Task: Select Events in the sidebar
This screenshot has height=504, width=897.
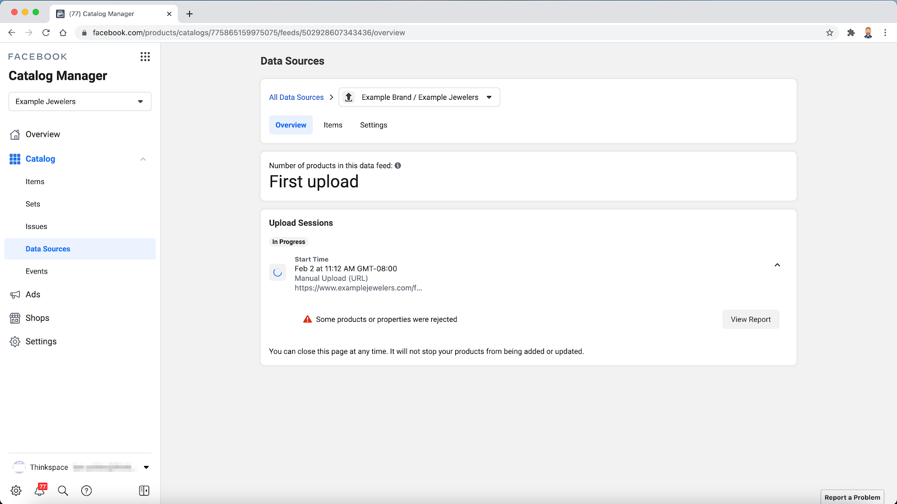Action: pyautogui.click(x=36, y=271)
